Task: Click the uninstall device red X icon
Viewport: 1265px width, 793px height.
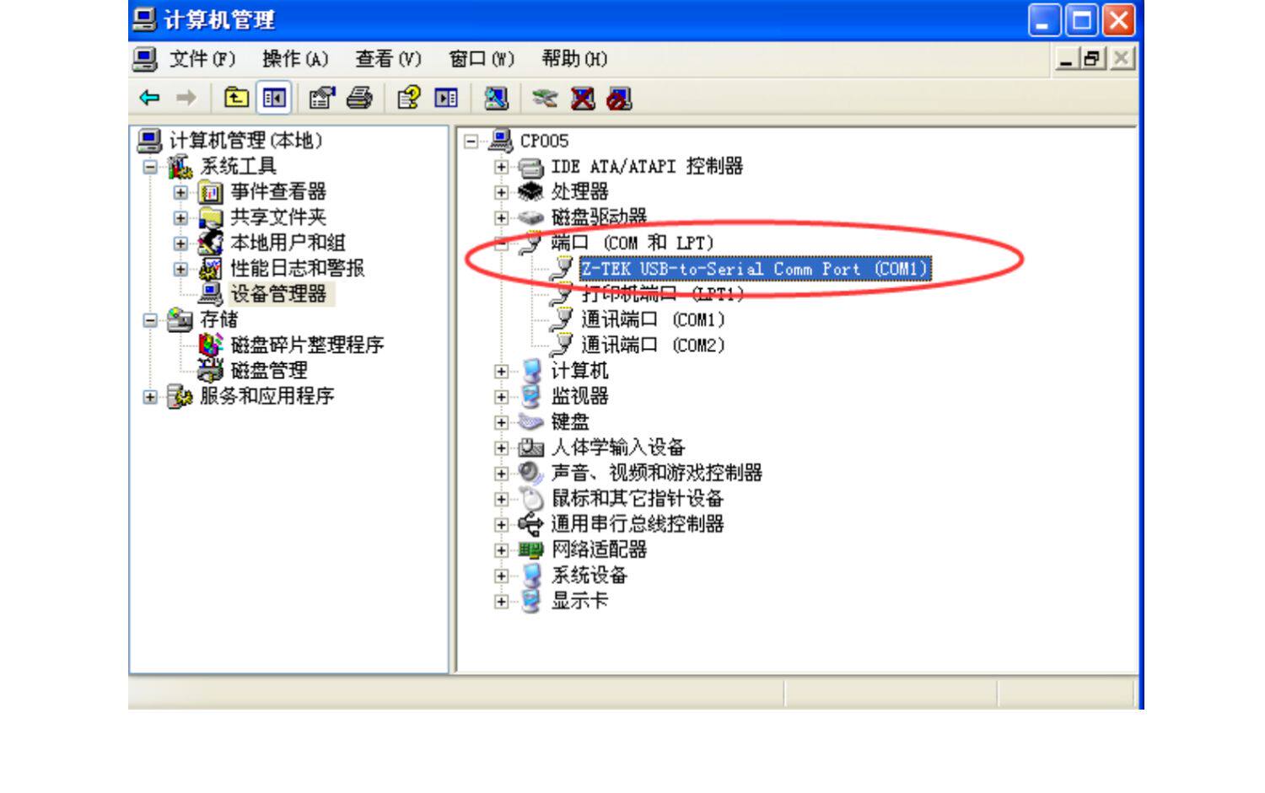Action: (x=583, y=99)
